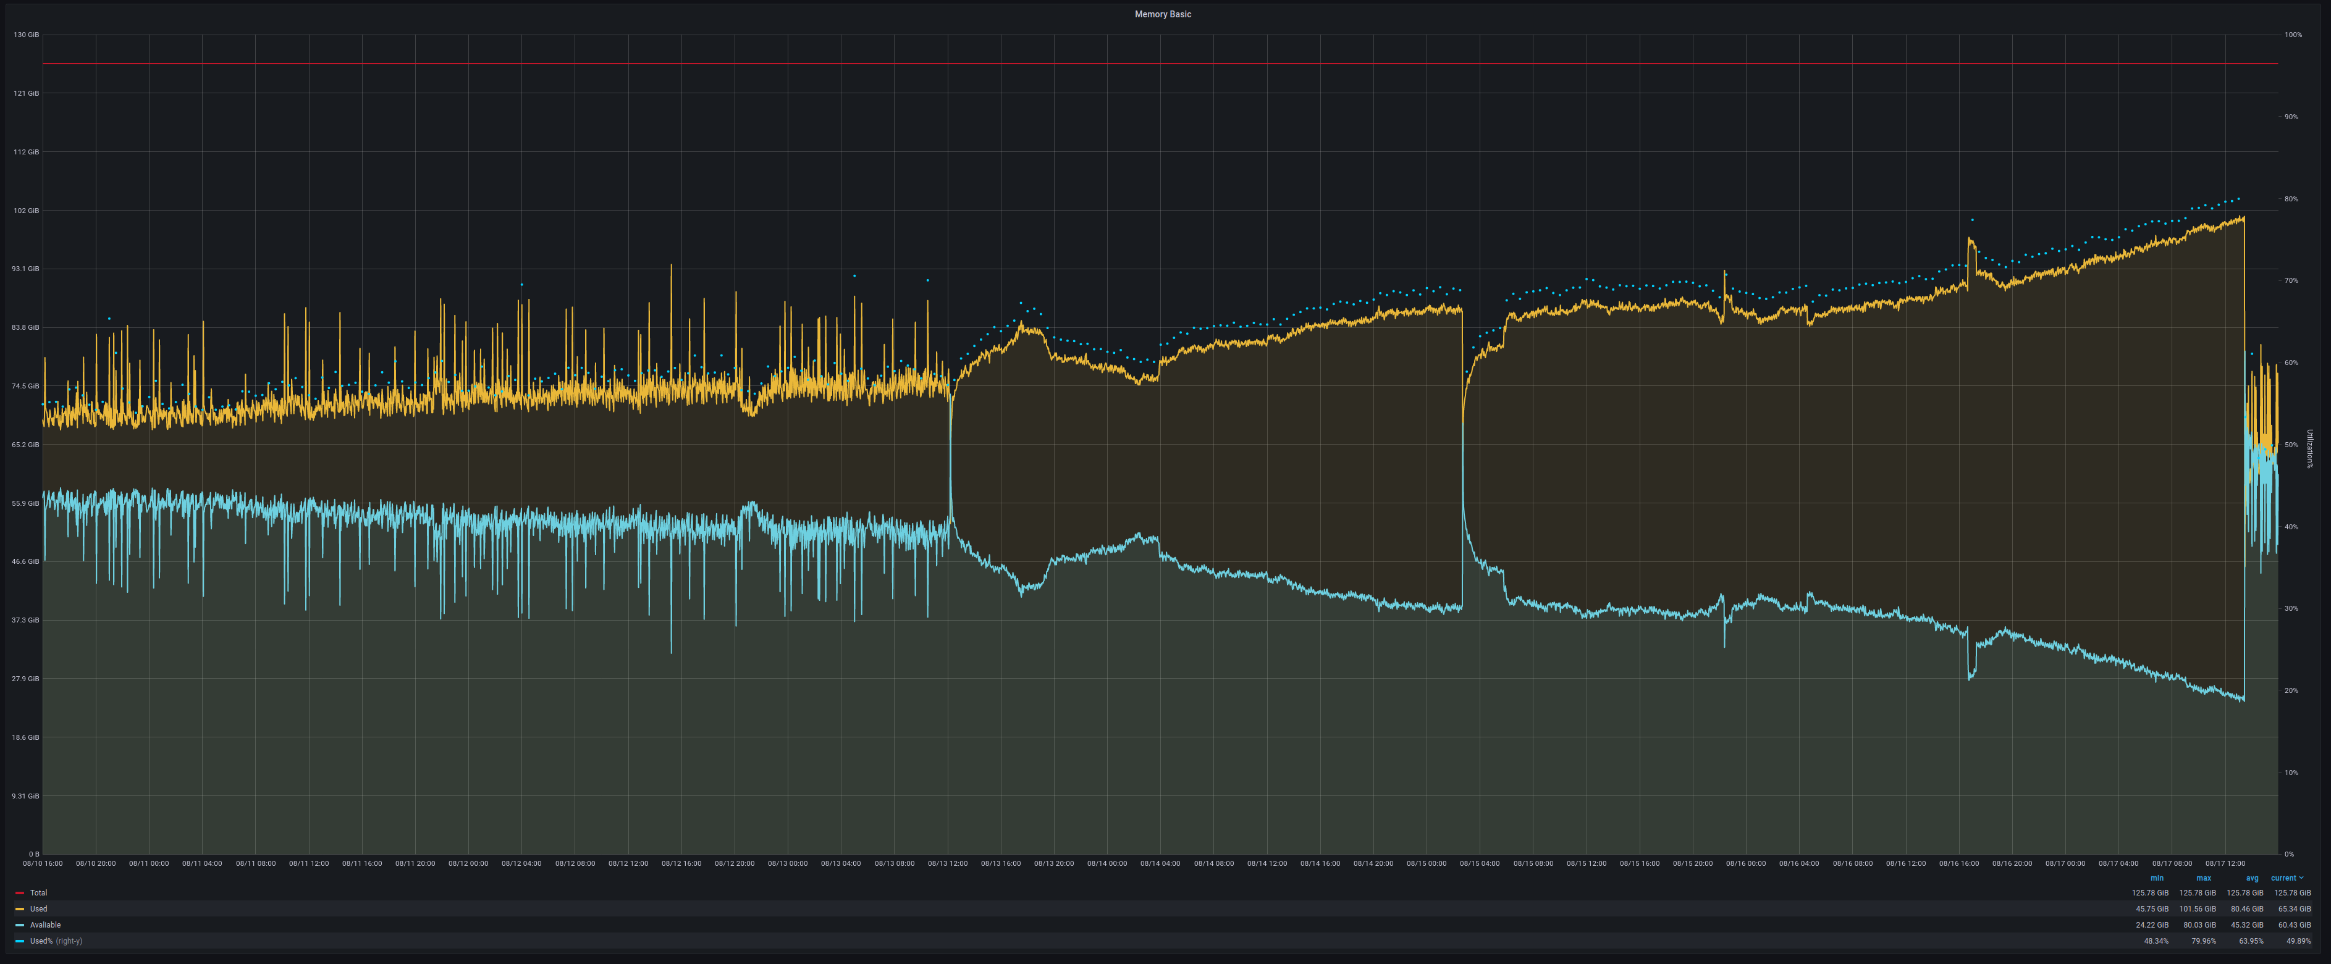Open the Memory Basic panel title menu
This screenshot has width=2331, height=964.
pyautogui.click(x=1163, y=14)
